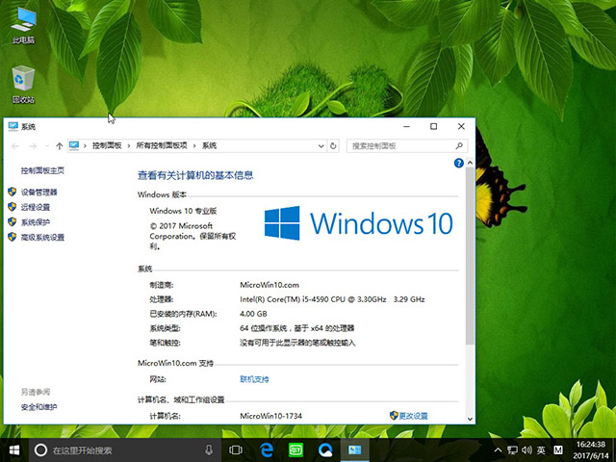Expand chevron after 所有控制面板项 breadcrumb
The width and height of the screenshot is (616, 462).
194,146
